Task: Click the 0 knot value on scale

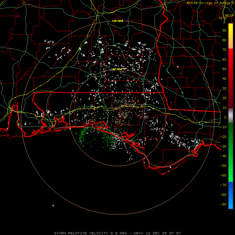Action: (225, 118)
